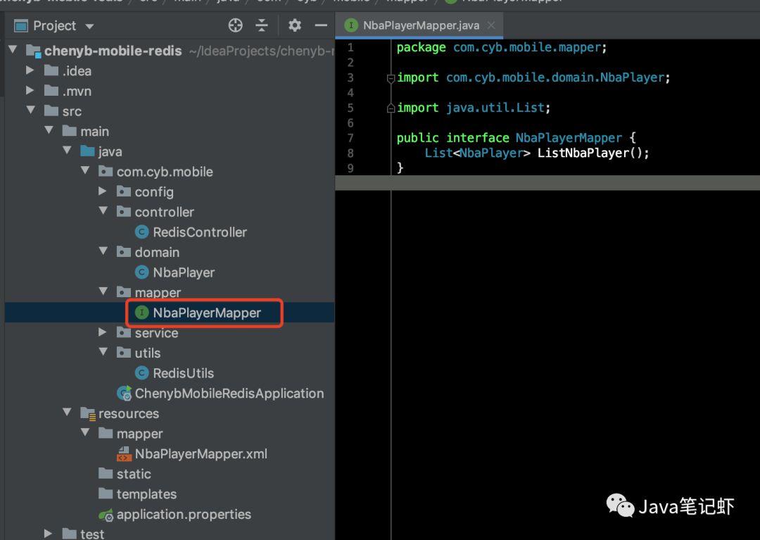Viewport: 760px width, 540px height.
Task: Click the resources folder icon
Action: pyautogui.click(x=88, y=413)
